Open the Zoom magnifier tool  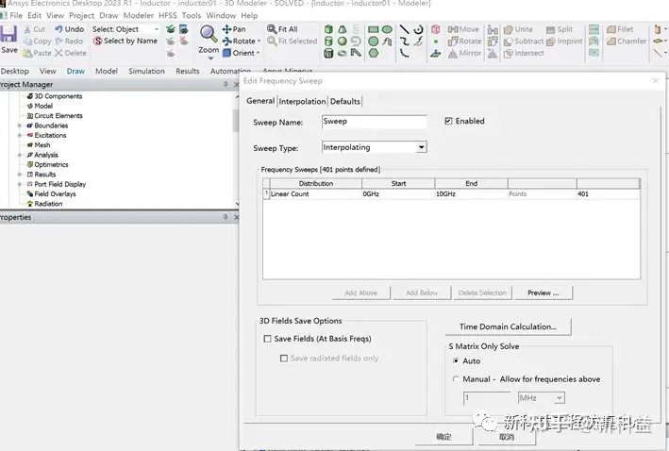(209, 34)
